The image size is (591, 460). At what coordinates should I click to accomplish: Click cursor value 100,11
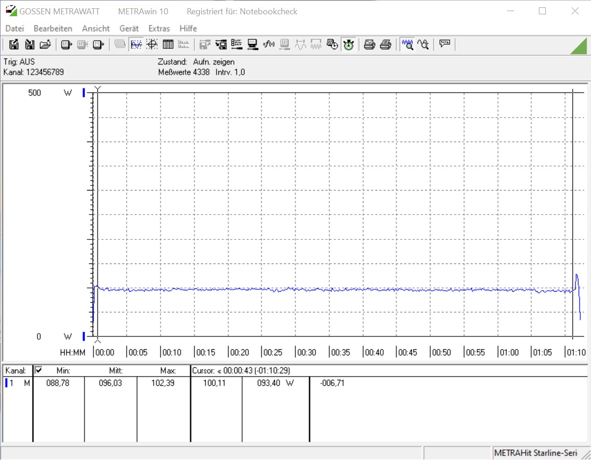point(214,383)
